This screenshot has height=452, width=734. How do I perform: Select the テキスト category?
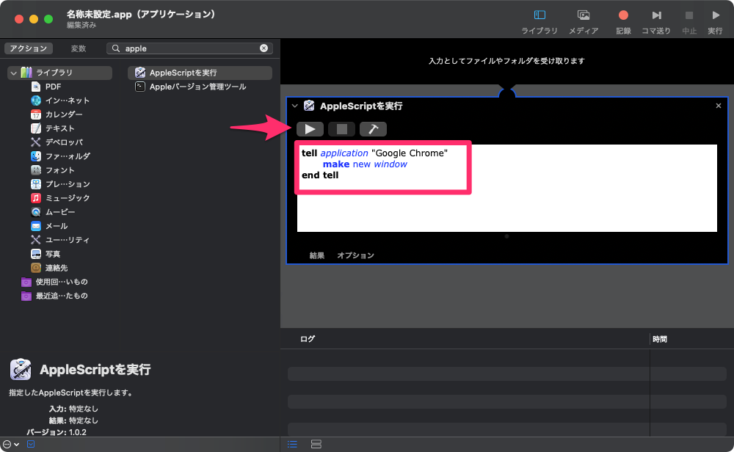[x=52, y=128]
